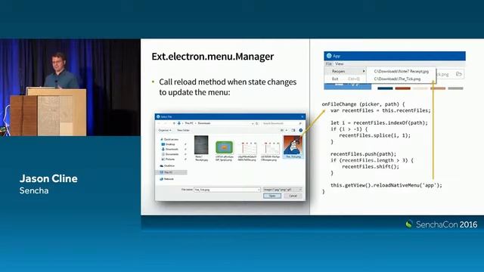Close the Select File dialog
Viewport: 484px width, 272px height.
pos(302,116)
